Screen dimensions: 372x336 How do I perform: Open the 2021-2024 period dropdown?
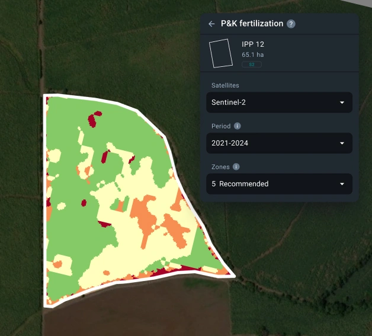click(279, 143)
